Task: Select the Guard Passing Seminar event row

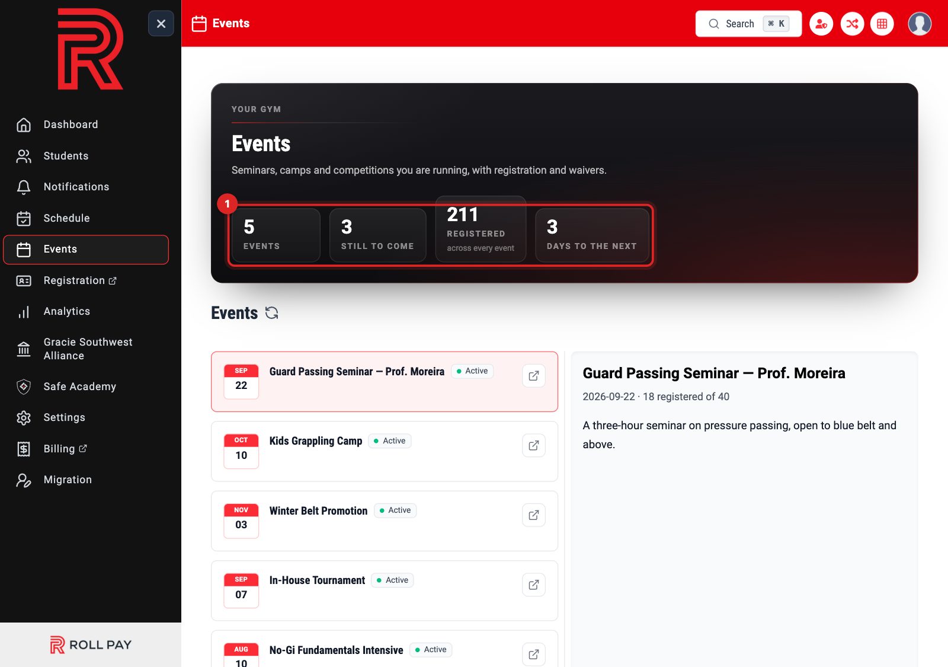Action: [x=385, y=382]
